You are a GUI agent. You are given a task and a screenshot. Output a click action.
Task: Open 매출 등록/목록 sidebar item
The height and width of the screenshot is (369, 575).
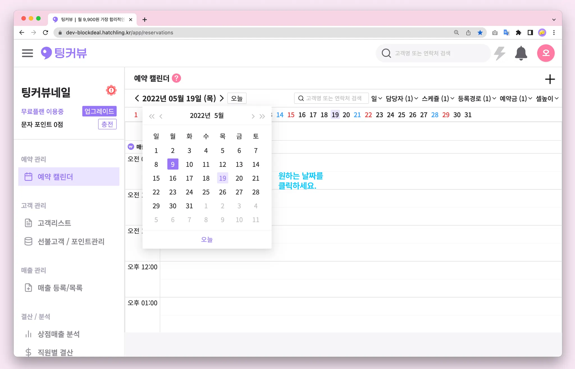[x=60, y=288]
